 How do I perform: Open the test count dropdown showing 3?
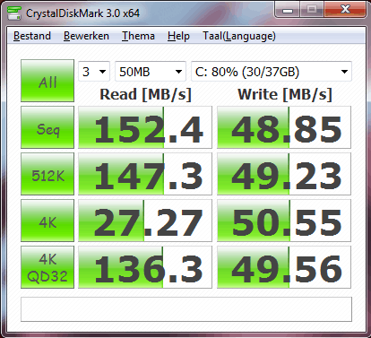(94, 72)
